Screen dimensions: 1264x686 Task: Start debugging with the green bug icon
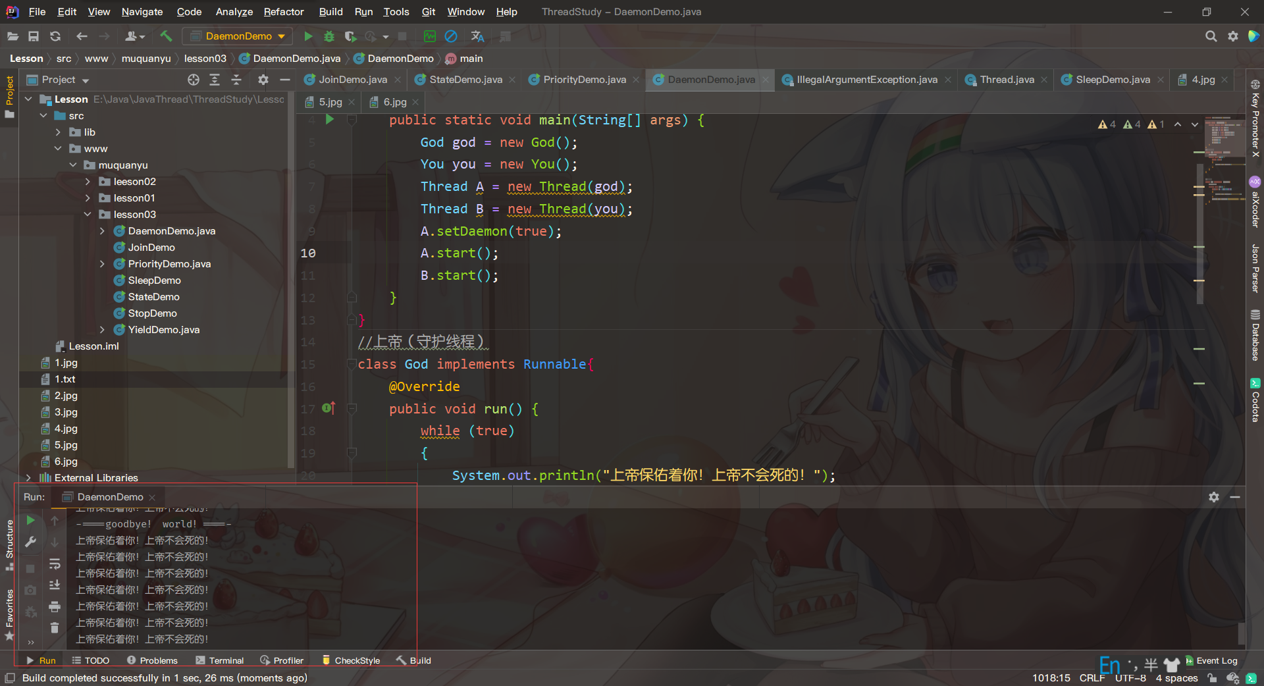(329, 36)
